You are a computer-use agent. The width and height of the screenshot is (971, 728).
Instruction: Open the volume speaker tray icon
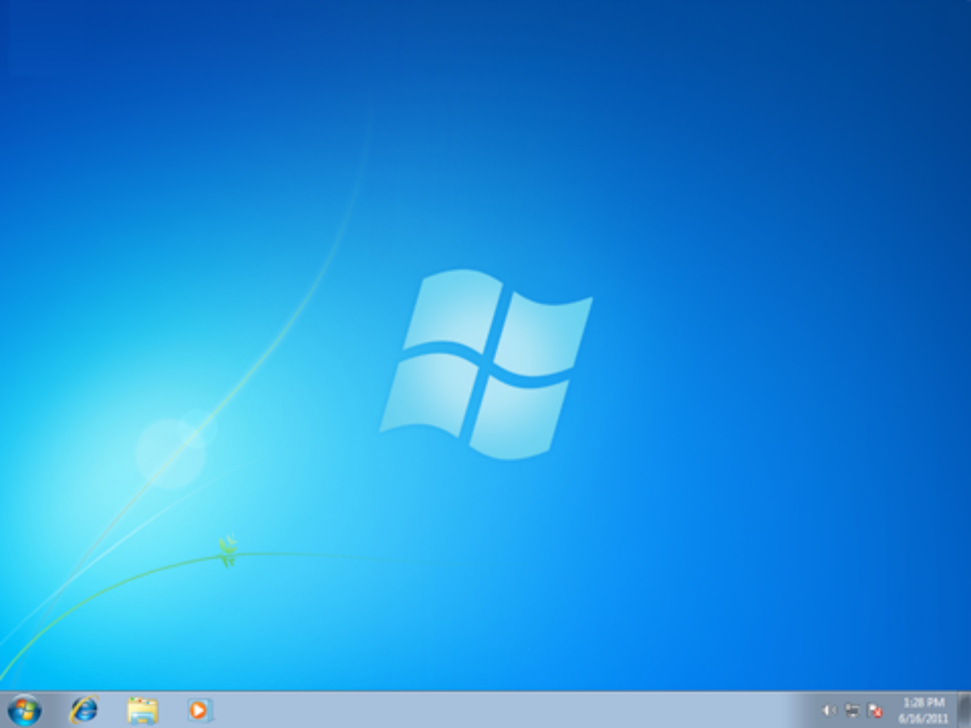[x=829, y=710]
